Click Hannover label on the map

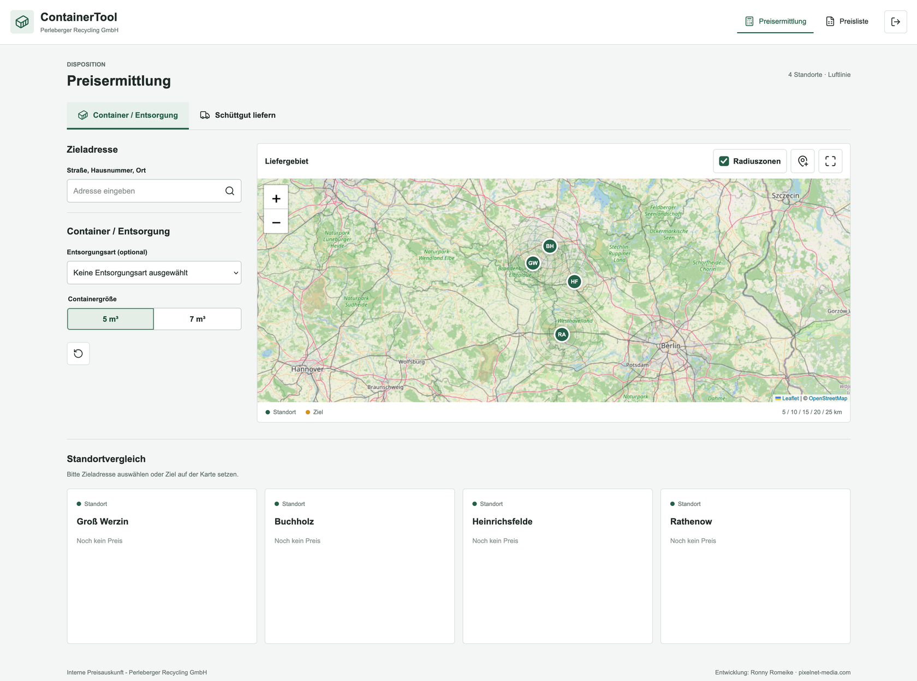pos(307,369)
